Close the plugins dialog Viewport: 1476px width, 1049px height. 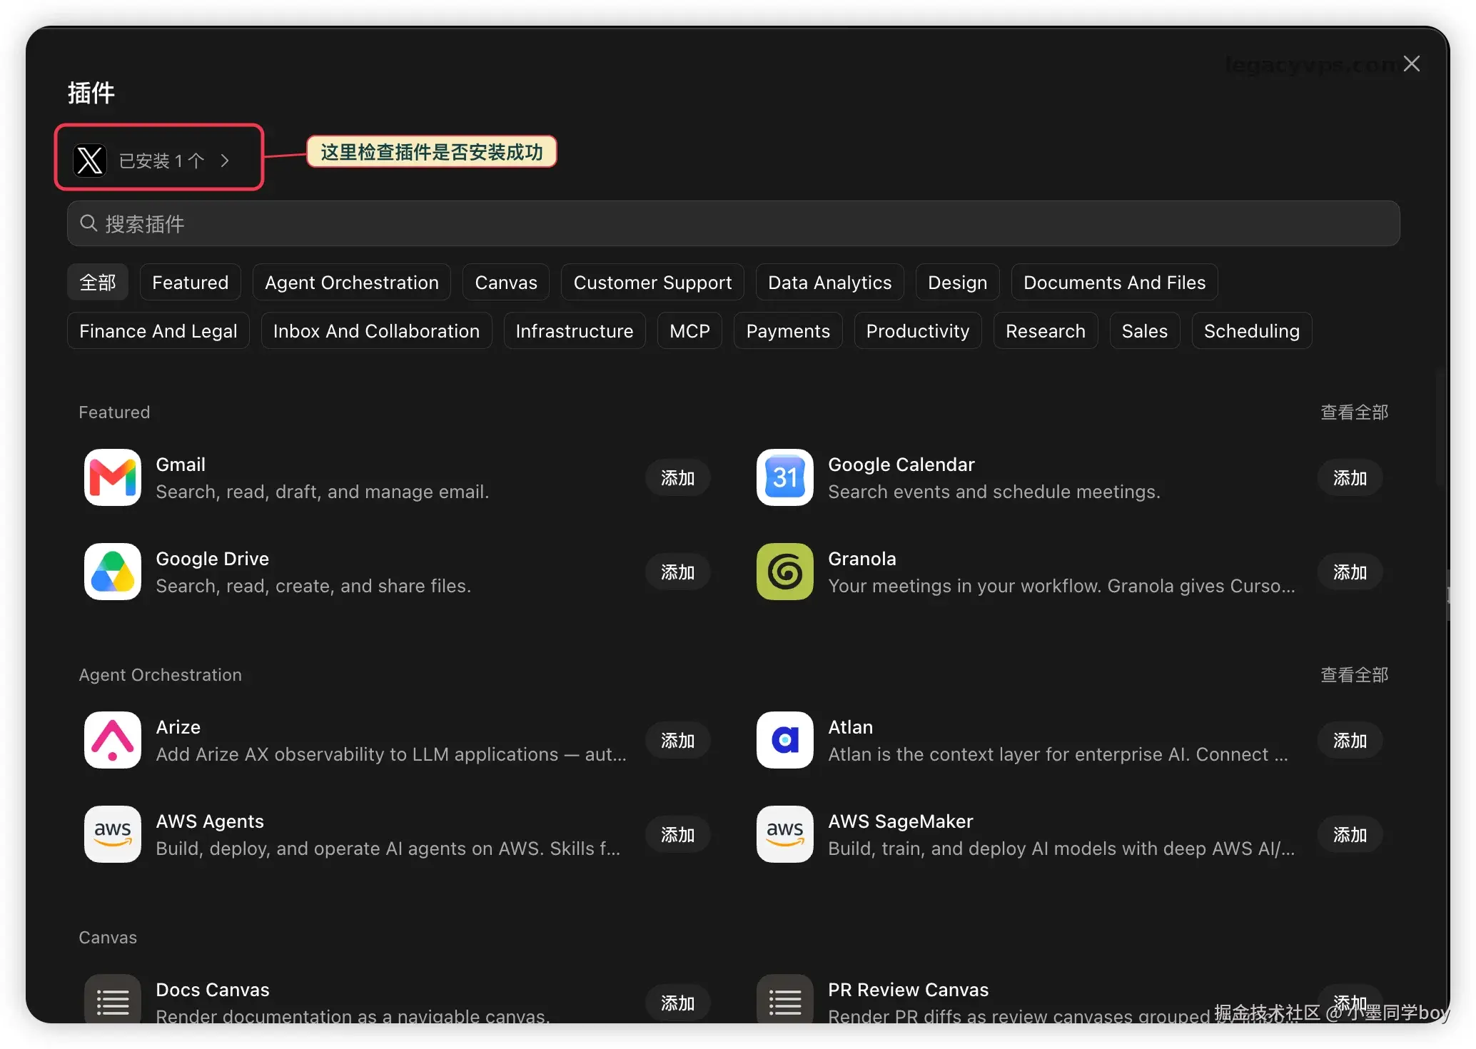(1411, 64)
